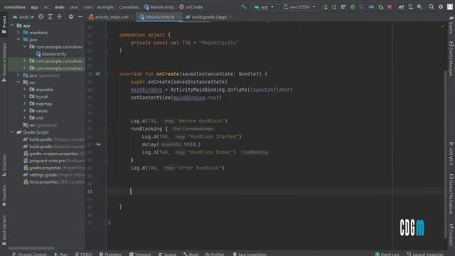
Task: Click the Collapse All icon in Project panel
Action: (x=59, y=17)
